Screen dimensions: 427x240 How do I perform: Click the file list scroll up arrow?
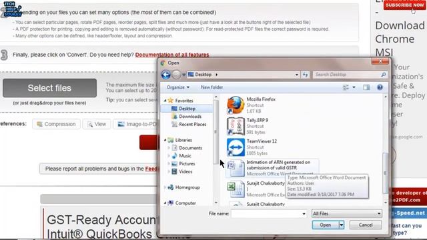click(386, 97)
